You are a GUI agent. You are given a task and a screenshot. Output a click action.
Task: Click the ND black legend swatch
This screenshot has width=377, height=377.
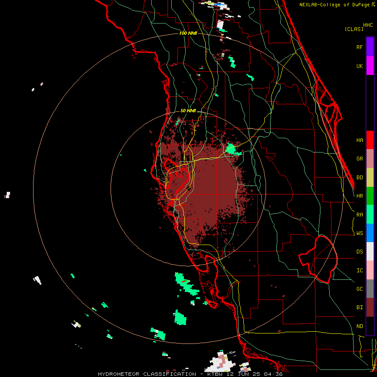tap(370, 326)
